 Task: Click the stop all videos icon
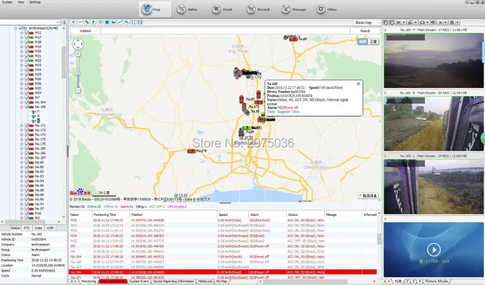coord(452,22)
